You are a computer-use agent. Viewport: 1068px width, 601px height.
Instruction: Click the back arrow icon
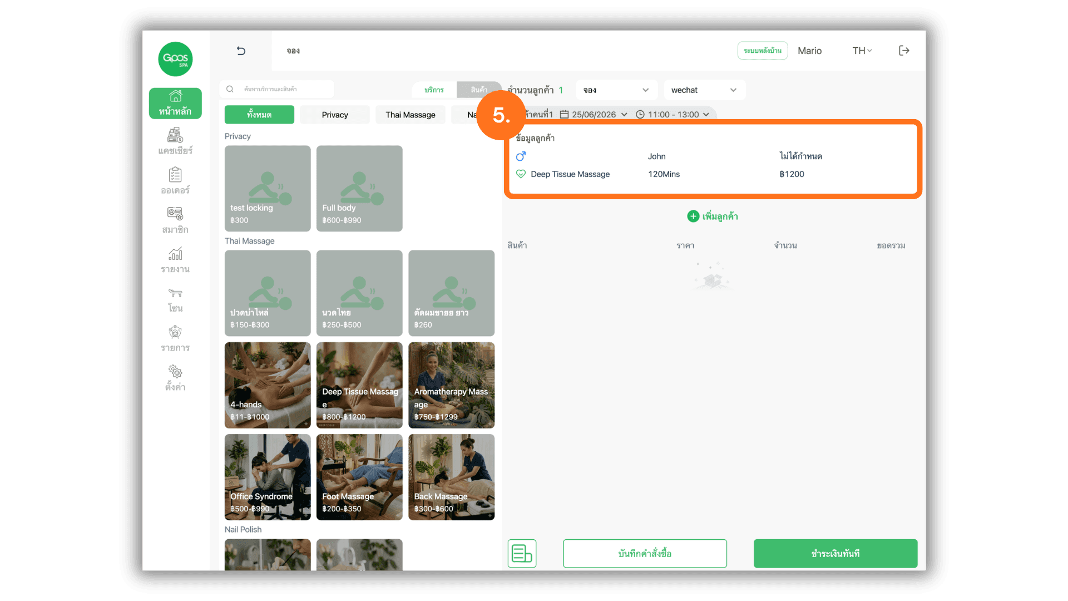click(x=241, y=51)
